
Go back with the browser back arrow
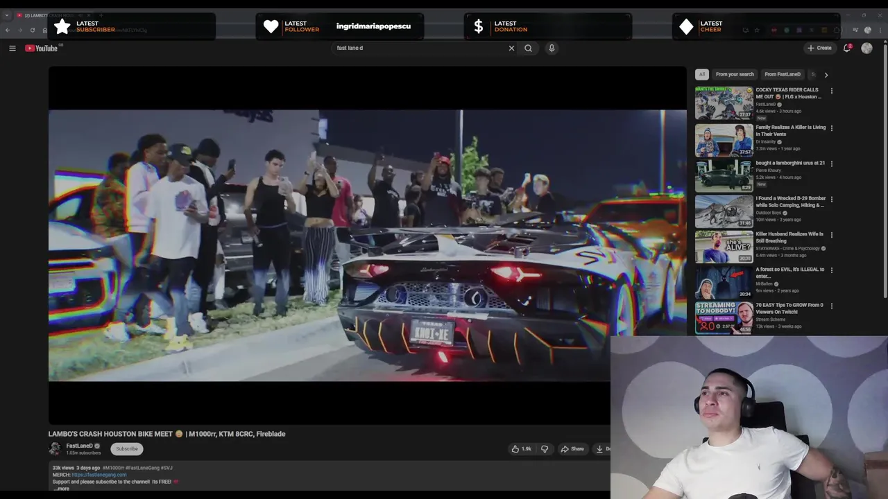8,30
